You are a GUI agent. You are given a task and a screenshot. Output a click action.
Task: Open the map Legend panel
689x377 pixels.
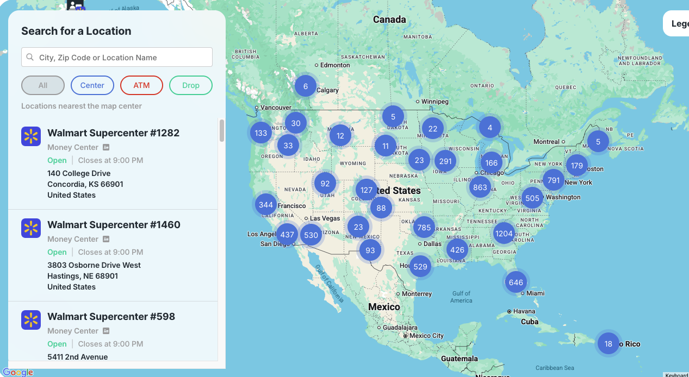click(x=676, y=23)
